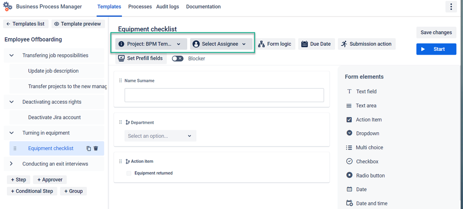The image size is (463, 209).
Task: Add a Date form element
Action: tap(356, 190)
